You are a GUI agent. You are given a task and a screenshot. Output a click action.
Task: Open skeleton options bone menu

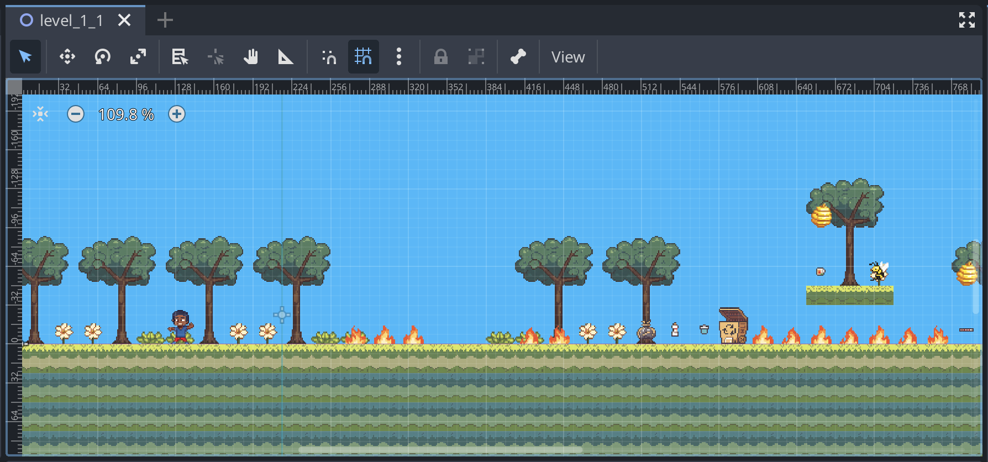[x=518, y=57]
